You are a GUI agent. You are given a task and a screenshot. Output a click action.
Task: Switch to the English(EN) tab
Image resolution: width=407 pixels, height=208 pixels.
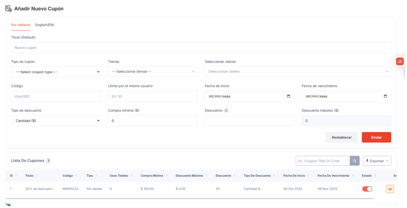tap(45, 25)
